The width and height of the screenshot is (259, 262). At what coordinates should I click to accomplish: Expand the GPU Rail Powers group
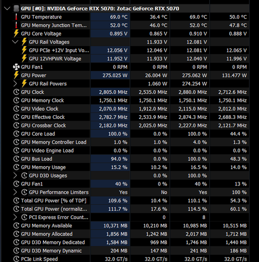point(15,84)
